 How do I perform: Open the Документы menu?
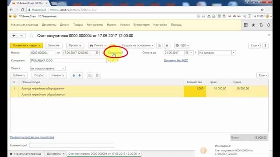coord(49,25)
